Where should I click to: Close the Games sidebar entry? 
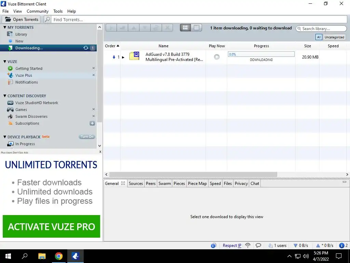point(94,109)
